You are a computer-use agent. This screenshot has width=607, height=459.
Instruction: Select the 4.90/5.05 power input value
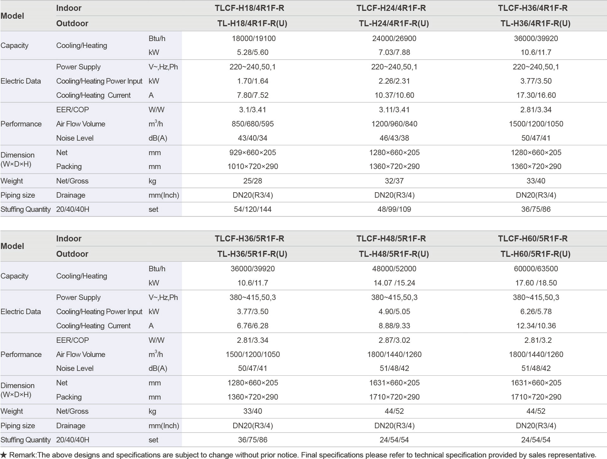(394, 312)
